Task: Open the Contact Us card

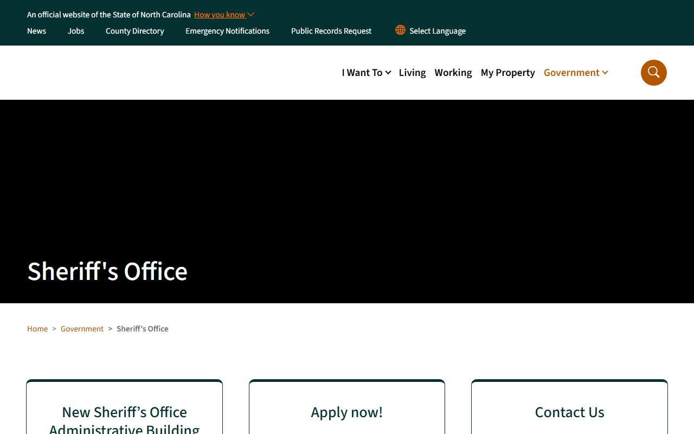Action: [x=569, y=412]
